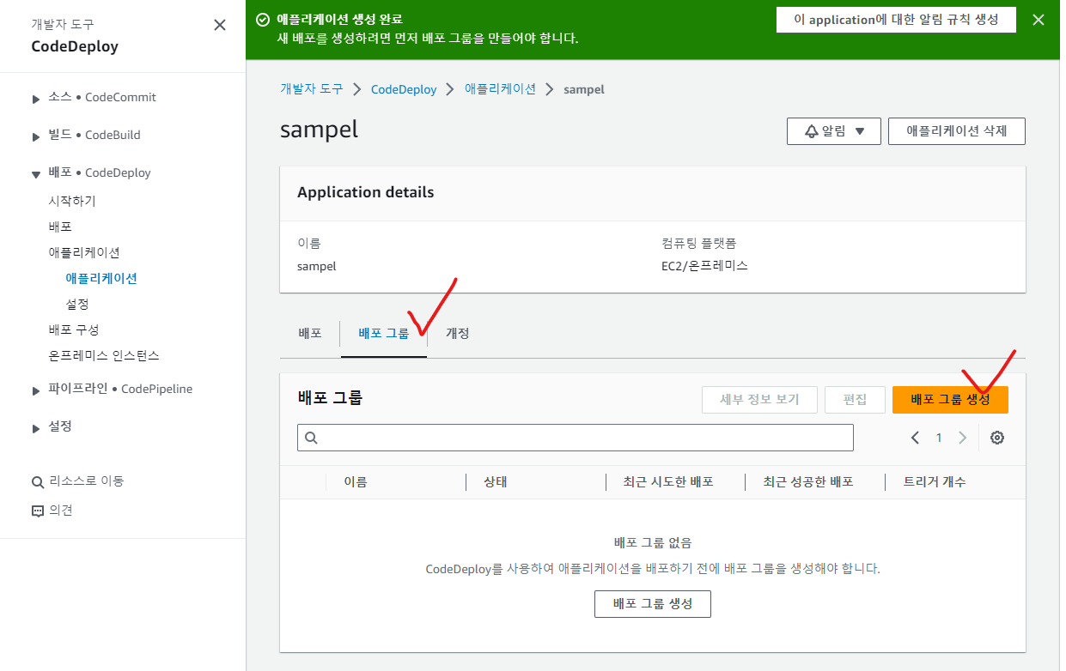The image size is (1066, 671).
Task: Switch to the 배포 tab
Action: click(309, 333)
